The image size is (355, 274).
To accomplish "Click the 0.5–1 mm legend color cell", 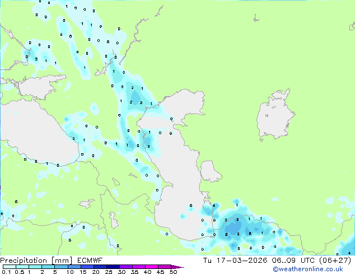I will 22,267.
